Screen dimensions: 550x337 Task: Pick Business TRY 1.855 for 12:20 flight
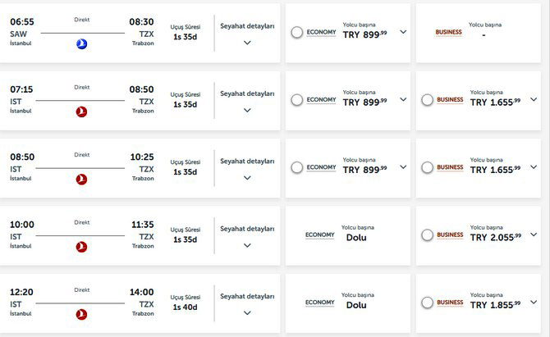click(x=428, y=303)
